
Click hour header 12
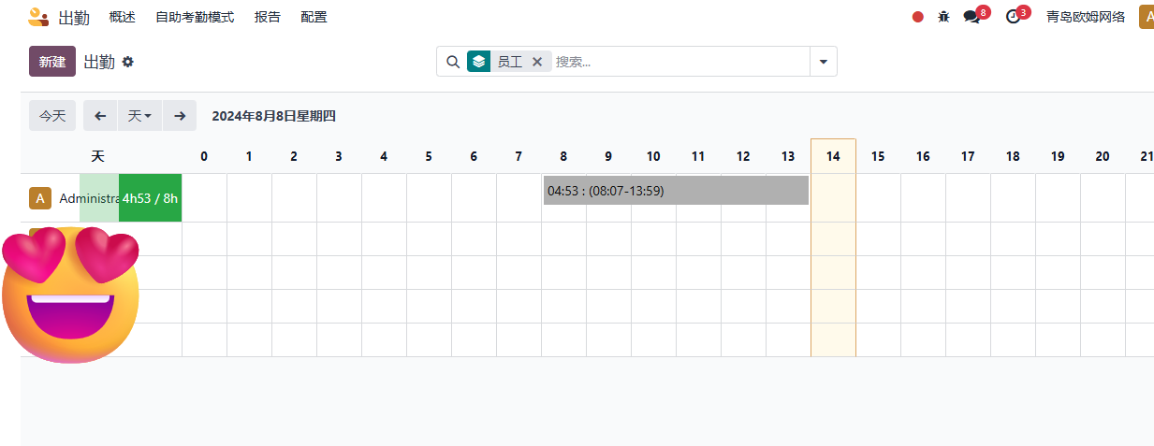pos(743,156)
